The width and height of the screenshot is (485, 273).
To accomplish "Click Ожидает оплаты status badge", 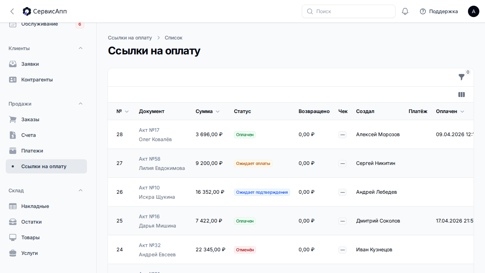I will point(253,164).
